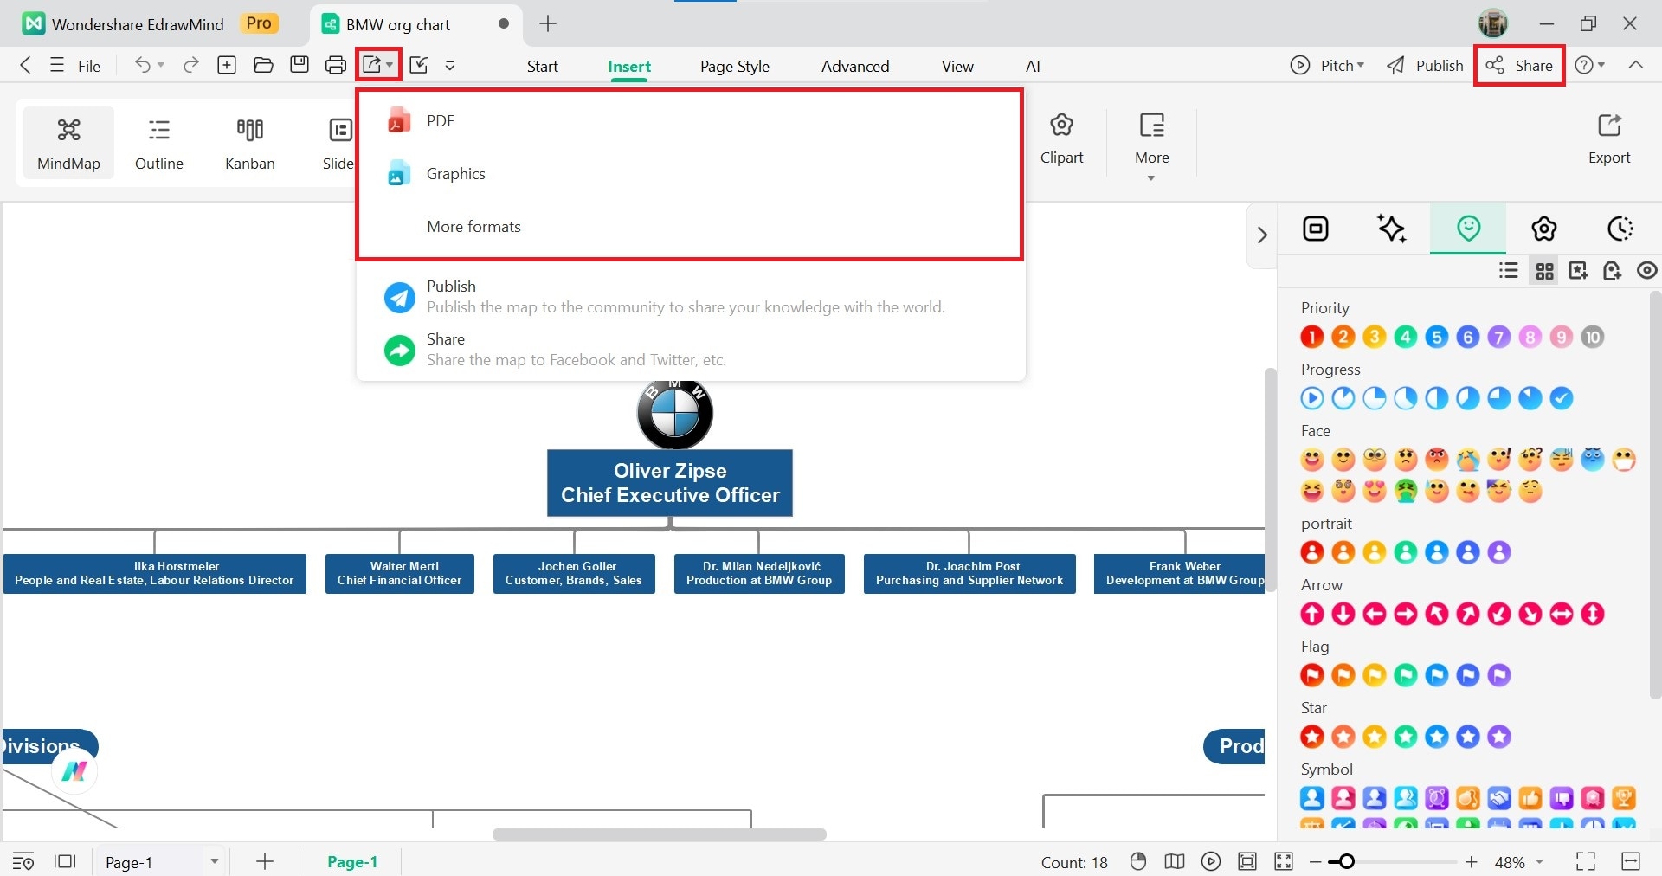This screenshot has height=876, width=1662.
Task: Collapse the ribbon with chevron up
Action: pos(1636,65)
